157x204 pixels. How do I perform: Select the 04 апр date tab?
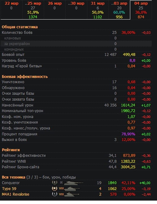pyautogui.click(x=141, y=10)
